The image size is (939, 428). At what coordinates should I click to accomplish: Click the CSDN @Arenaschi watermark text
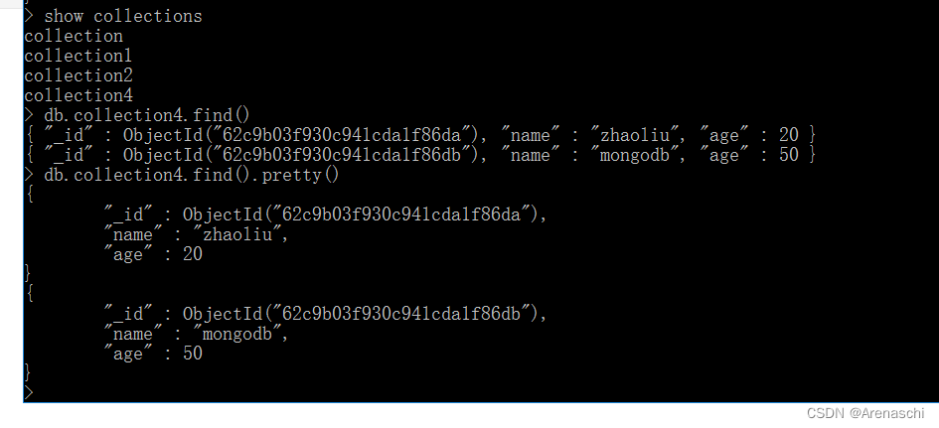pyautogui.click(x=865, y=413)
